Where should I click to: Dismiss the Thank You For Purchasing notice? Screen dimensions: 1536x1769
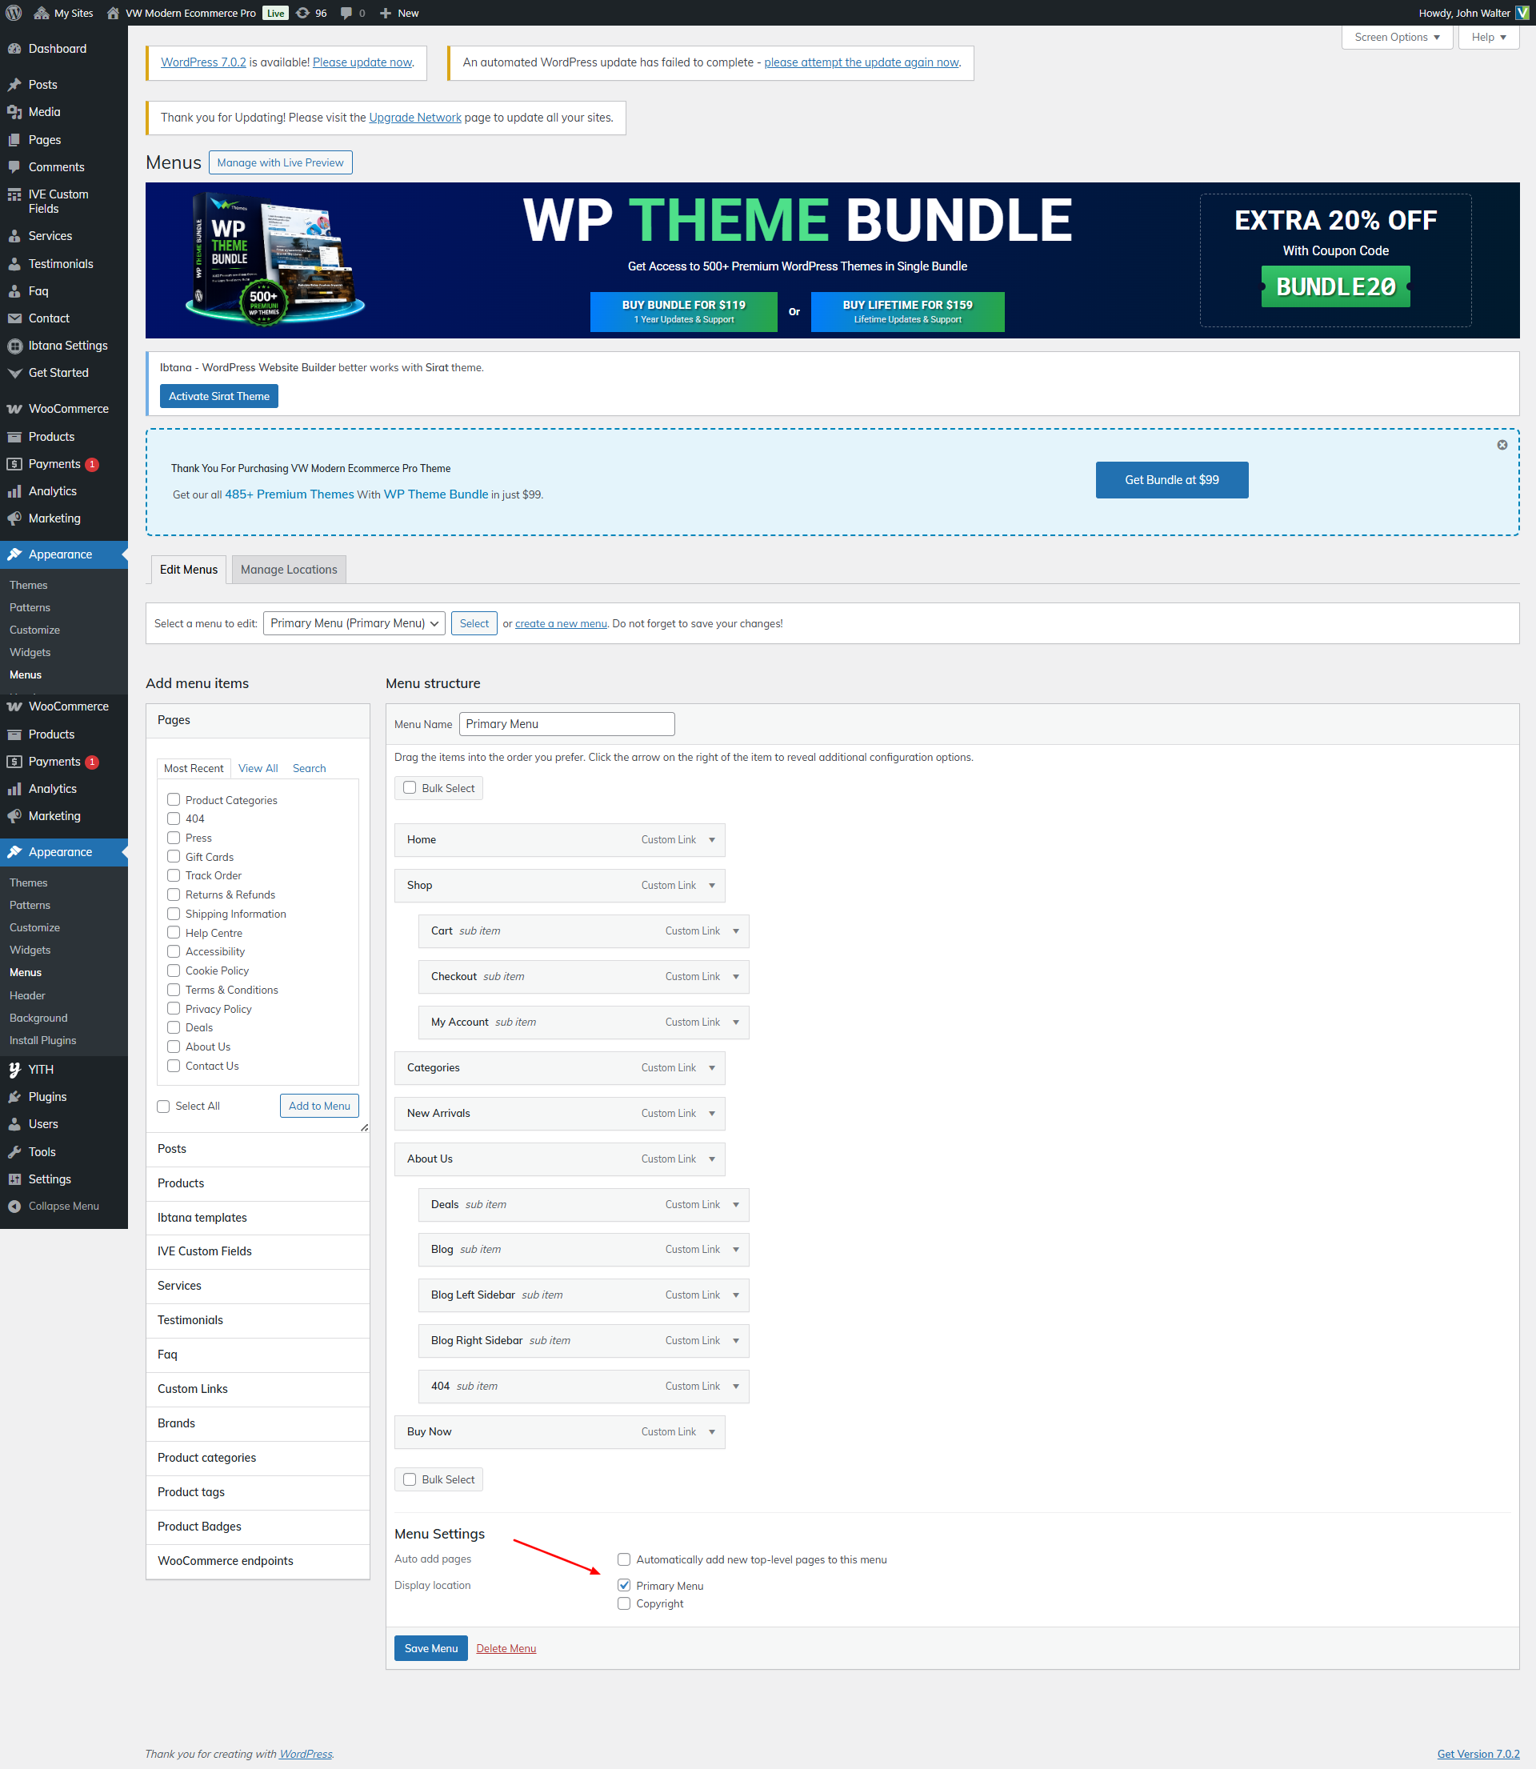(x=1502, y=445)
